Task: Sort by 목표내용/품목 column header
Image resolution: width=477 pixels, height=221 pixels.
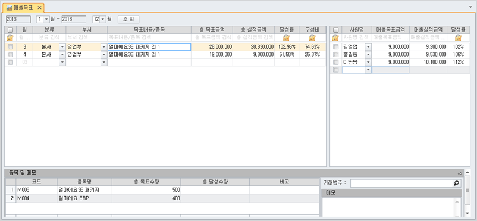Action: tap(149, 30)
